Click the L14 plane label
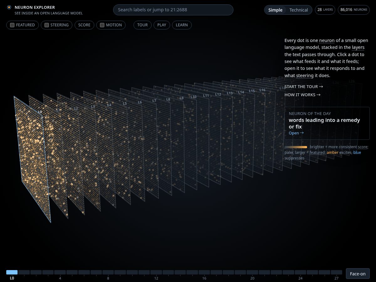This screenshot has width=376, height=282. coord(241,92)
